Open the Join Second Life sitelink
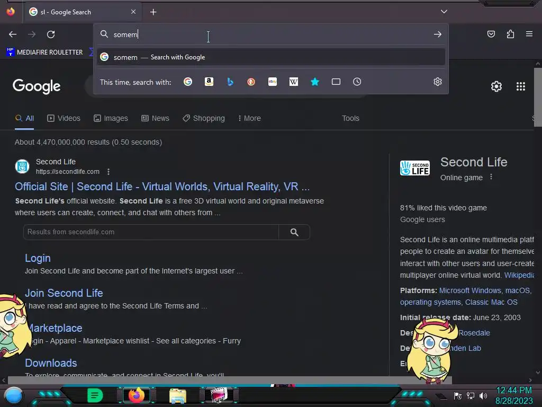542x407 pixels. tap(64, 293)
